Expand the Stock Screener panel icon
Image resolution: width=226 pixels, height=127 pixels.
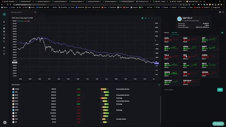tap(159, 85)
